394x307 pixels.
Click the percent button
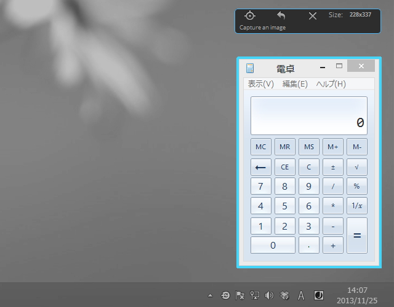click(x=357, y=186)
